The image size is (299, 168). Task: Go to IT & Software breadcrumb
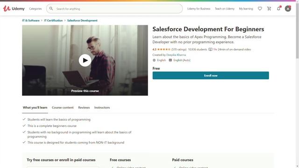31,21
